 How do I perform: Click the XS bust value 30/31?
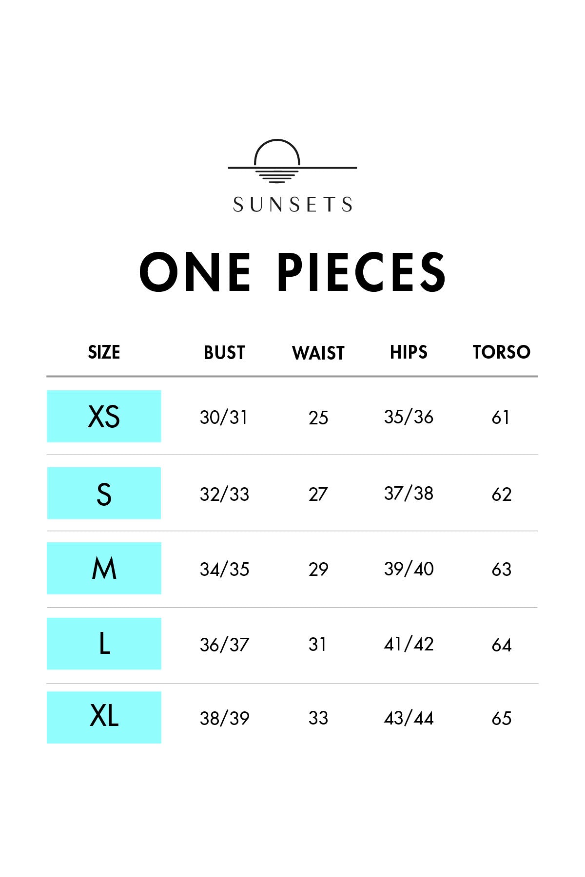click(x=224, y=418)
